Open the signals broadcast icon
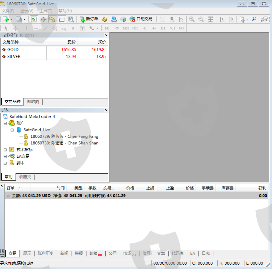The width and height of the screenshot is (272, 269). coord(123,19)
